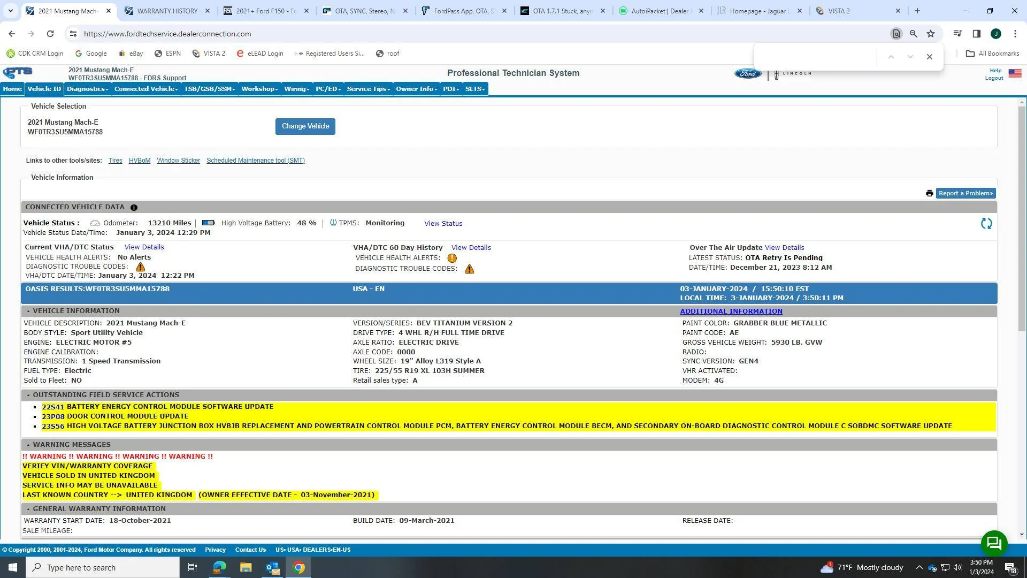Image resolution: width=1027 pixels, height=578 pixels.
Task: Open the Scheduled Maintenance tool (SMT) link
Action: click(x=256, y=161)
